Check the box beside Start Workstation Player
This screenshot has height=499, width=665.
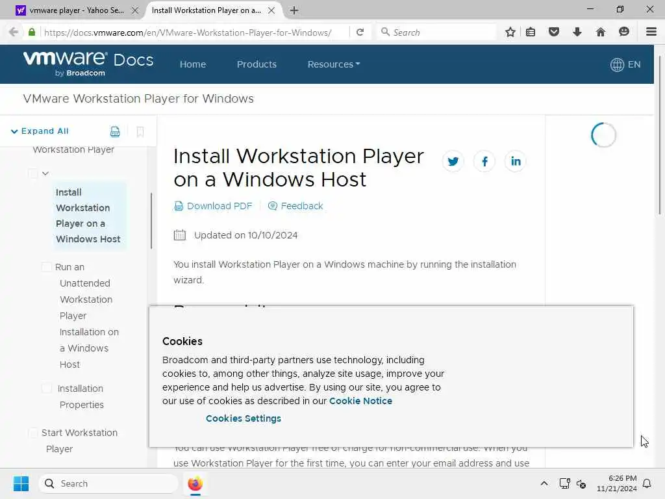coord(33,433)
